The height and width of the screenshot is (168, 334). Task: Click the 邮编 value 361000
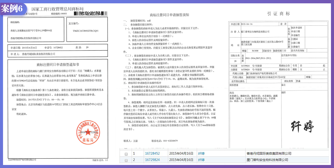pos(255,51)
